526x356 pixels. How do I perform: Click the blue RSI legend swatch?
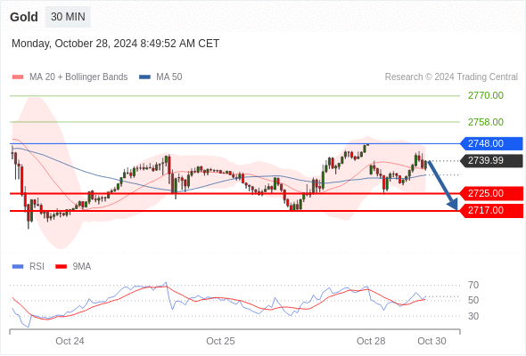click(x=18, y=267)
